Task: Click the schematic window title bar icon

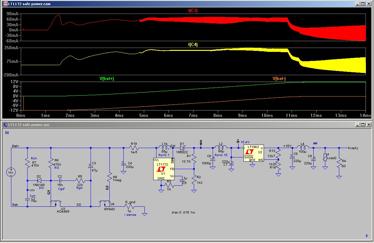Action: coord(5,125)
